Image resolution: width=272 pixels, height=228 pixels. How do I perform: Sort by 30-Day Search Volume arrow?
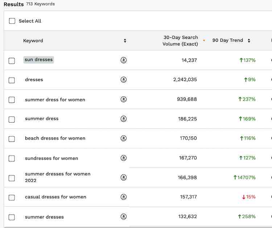pos(204,40)
